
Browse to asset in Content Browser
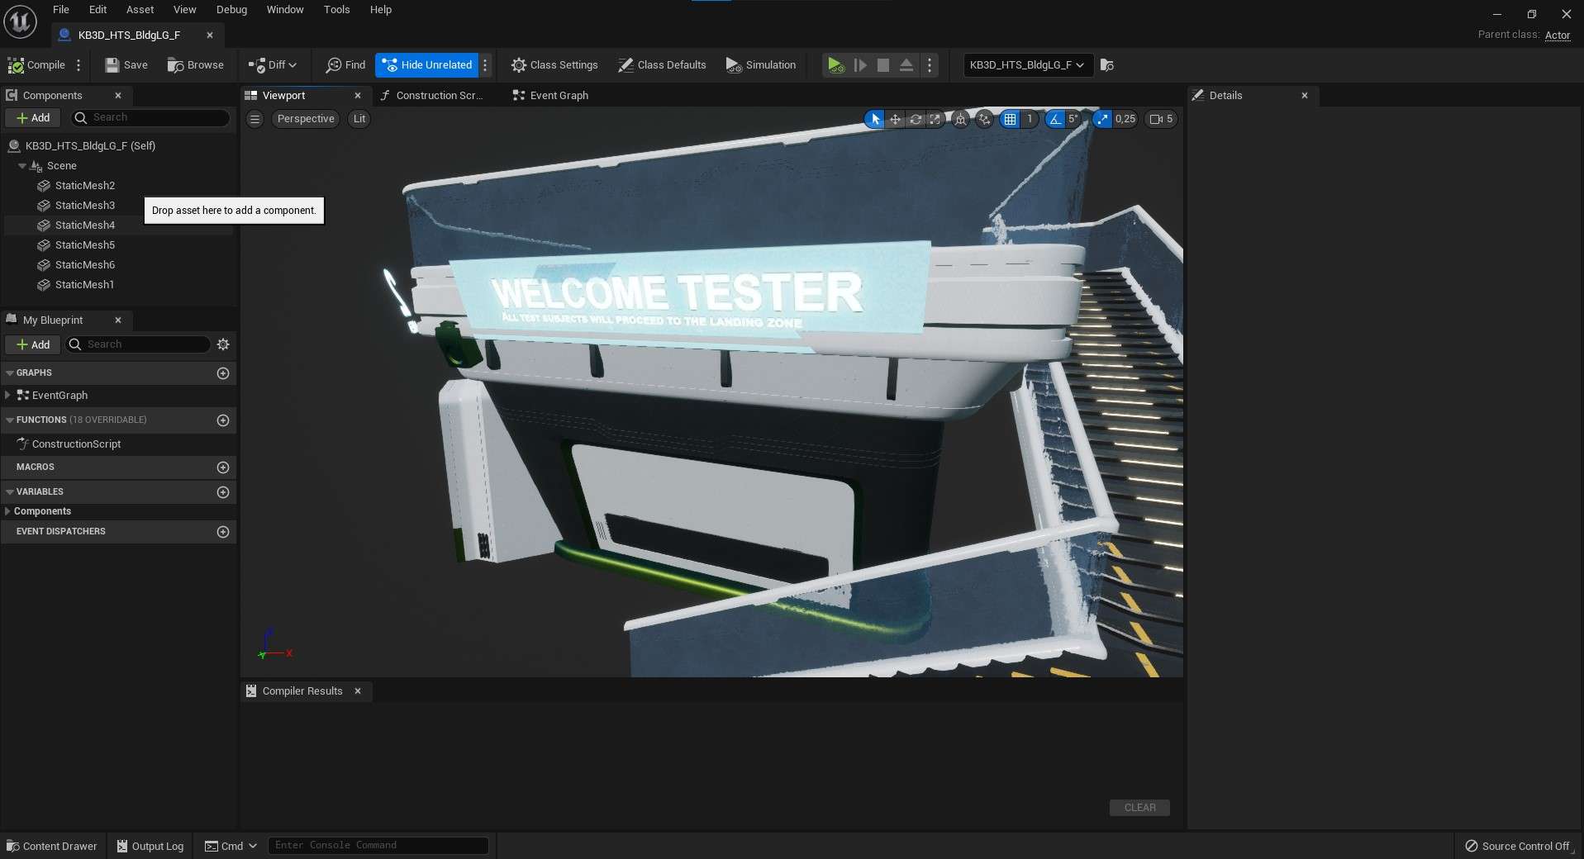[196, 65]
